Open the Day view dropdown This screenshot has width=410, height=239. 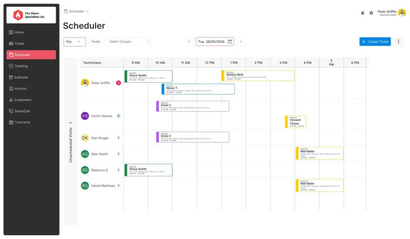tap(75, 41)
